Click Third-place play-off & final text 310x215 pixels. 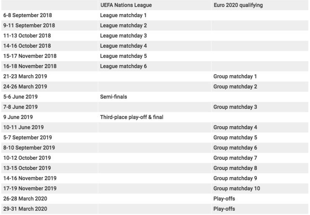pyautogui.click(x=132, y=117)
